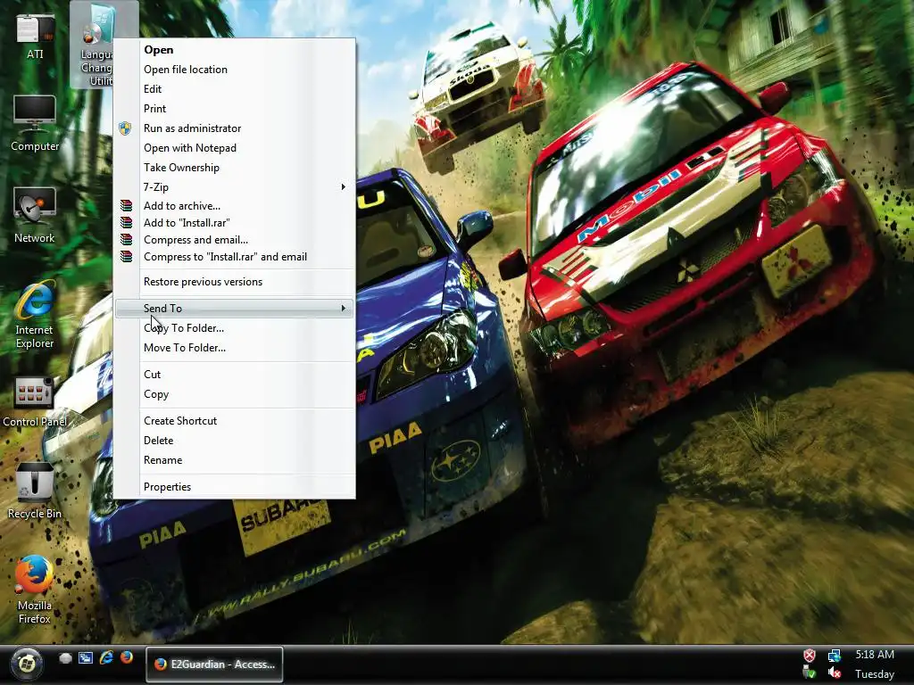Launch Mozilla Firefox from the desktop
Viewport: 914px width, 685px height.
coord(35,589)
